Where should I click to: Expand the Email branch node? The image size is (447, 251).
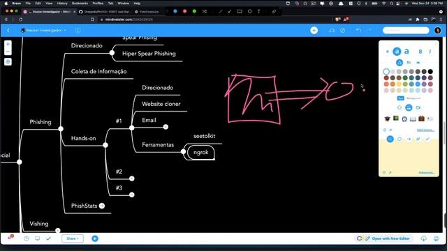point(166,127)
